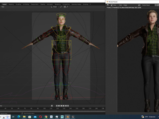Open Windows Task View from taskbar

click(x=13, y=117)
